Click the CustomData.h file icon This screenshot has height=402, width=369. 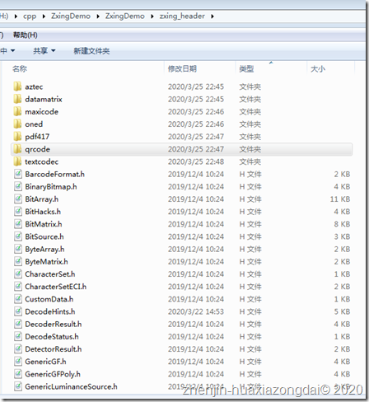coord(18,299)
